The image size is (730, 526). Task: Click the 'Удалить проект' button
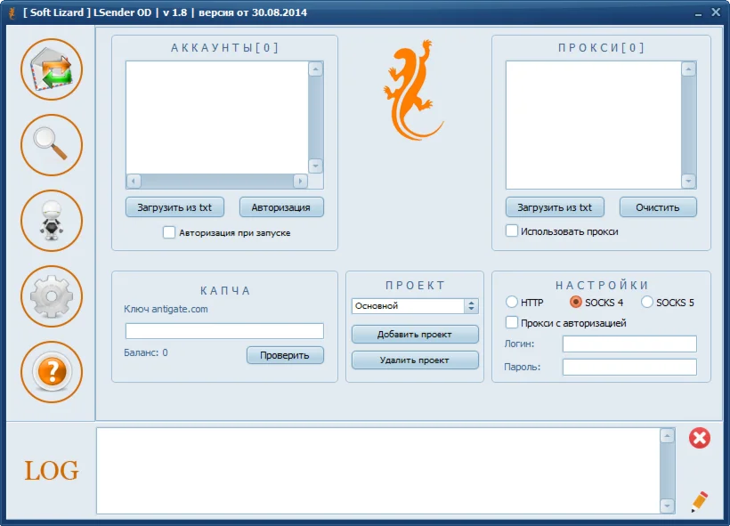(x=415, y=360)
